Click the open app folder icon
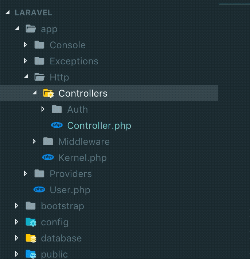Image resolution: width=250 pixels, height=259 pixels. [x=31, y=29]
